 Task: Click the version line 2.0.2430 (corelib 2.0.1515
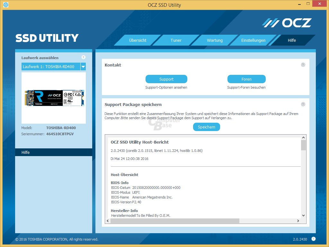[156, 151]
